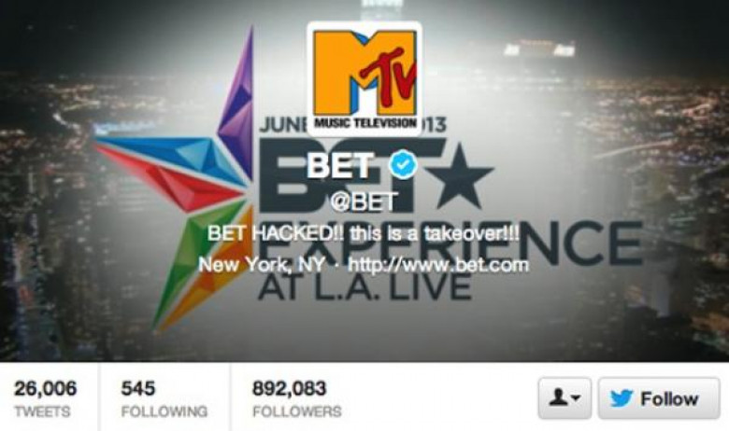Follow the BET account
This screenshot has width=729, height=431.
(x=659, y=398)
